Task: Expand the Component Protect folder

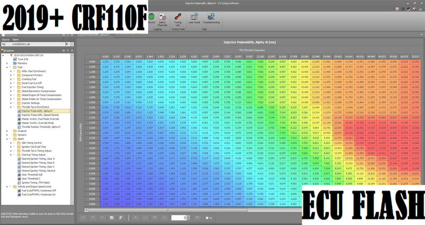Action: (11, 75)
